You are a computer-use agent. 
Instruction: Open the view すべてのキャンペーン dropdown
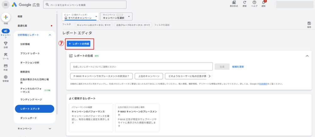(x=81, y=17)
